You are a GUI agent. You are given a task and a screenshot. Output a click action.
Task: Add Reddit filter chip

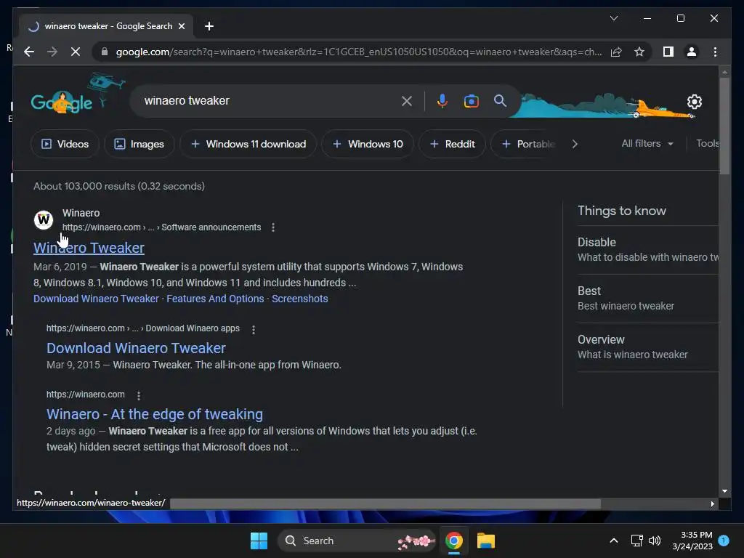coord(452,144)
